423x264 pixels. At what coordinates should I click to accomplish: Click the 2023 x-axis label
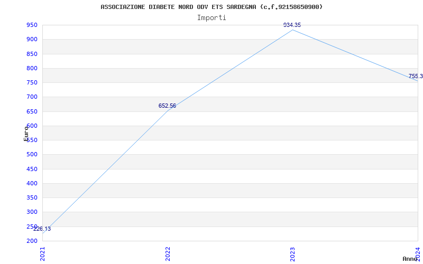coord(293,254)
